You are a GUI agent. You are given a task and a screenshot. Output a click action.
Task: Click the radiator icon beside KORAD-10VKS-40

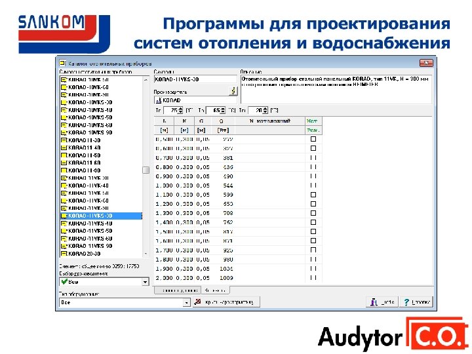click(64, 110)
